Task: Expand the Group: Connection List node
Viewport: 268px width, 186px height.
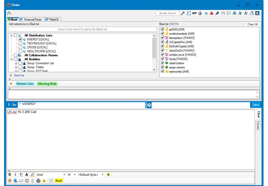Action: coord(16,63)
